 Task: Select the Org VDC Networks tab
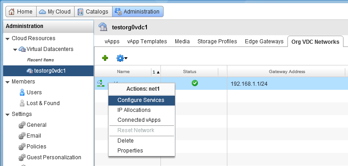pos(315,41)
